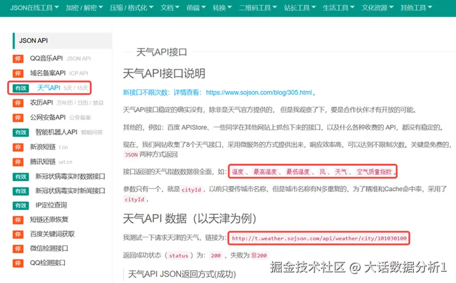Open IP定位查询 sidebar entry
Viewport: 456px width, 283px height.
click(51, 205)
